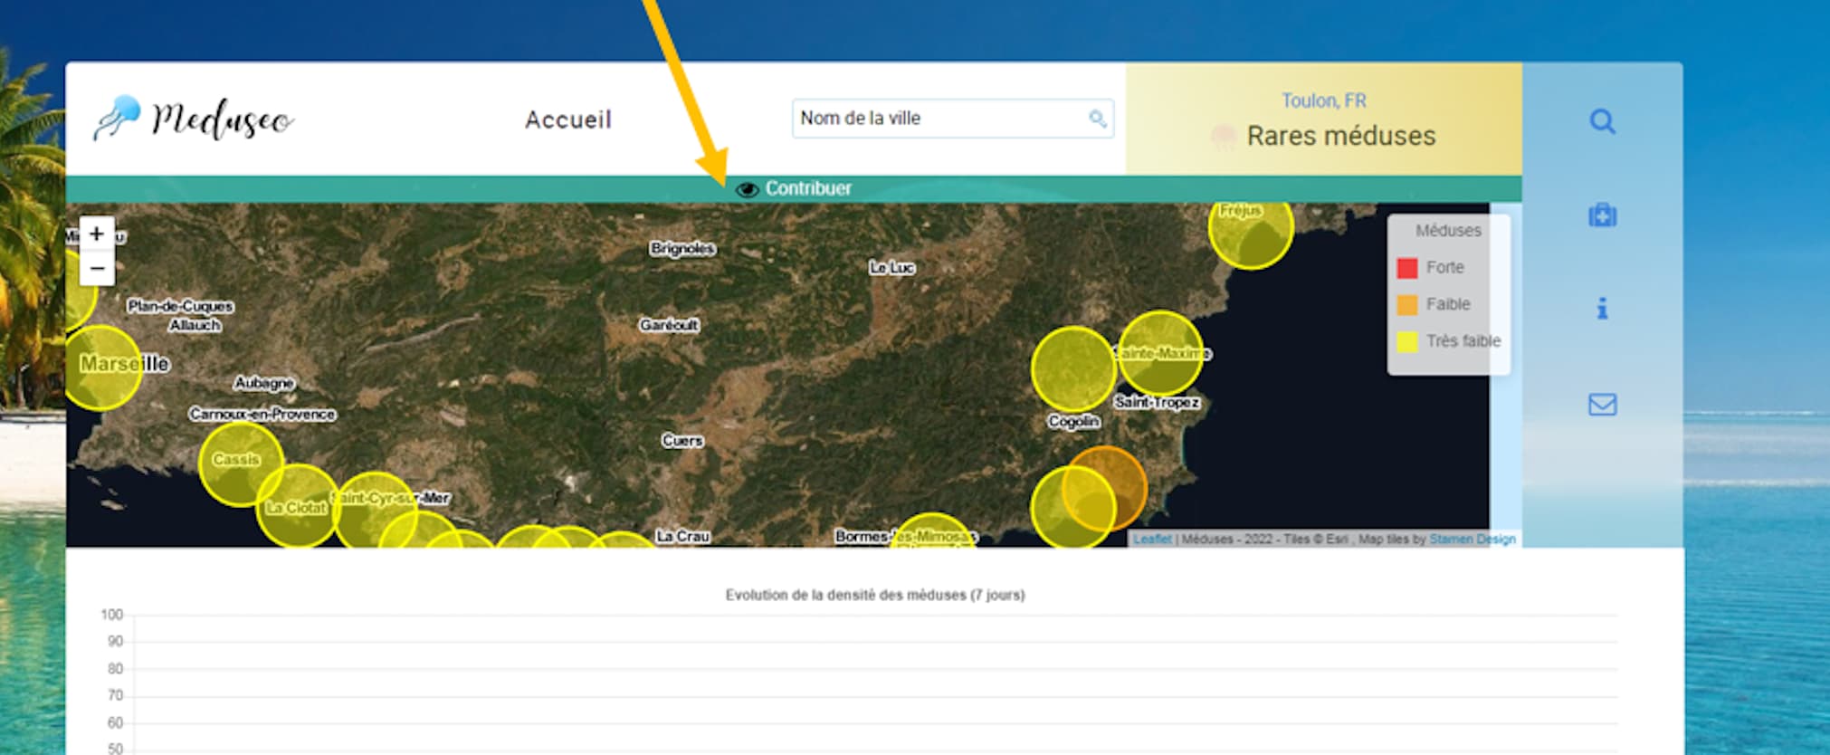Zoom in on the map
1830x755 pixels.
(x=97, y=234)
